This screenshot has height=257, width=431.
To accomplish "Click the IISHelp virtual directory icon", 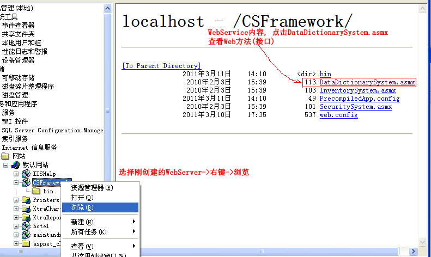I will click(26, 174).
